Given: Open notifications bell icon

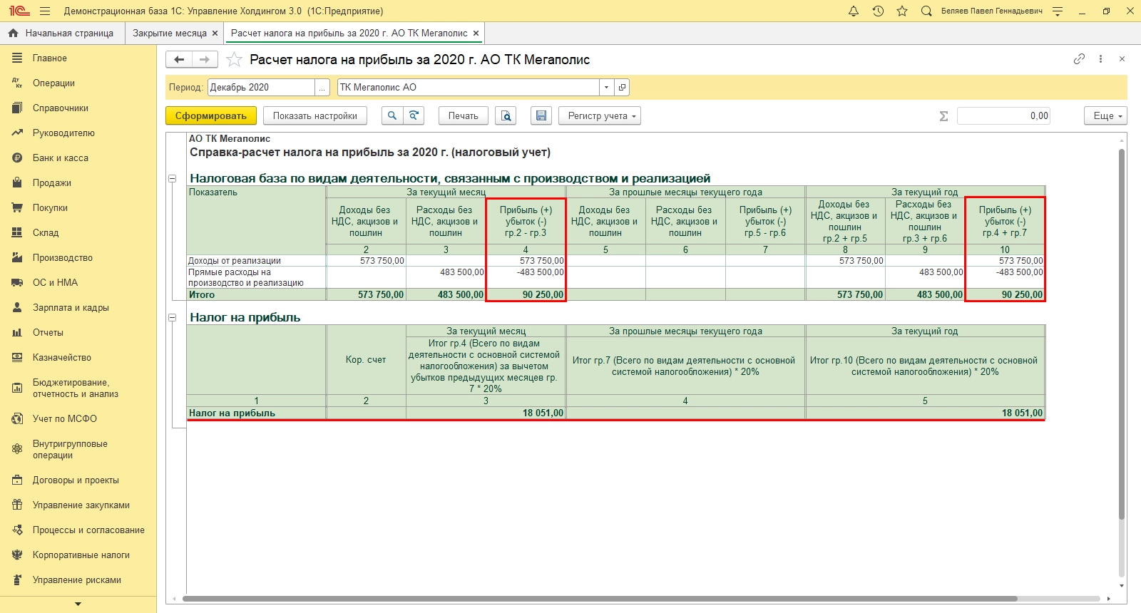Looking at the screenshot, I should click(x=854, y=11).
